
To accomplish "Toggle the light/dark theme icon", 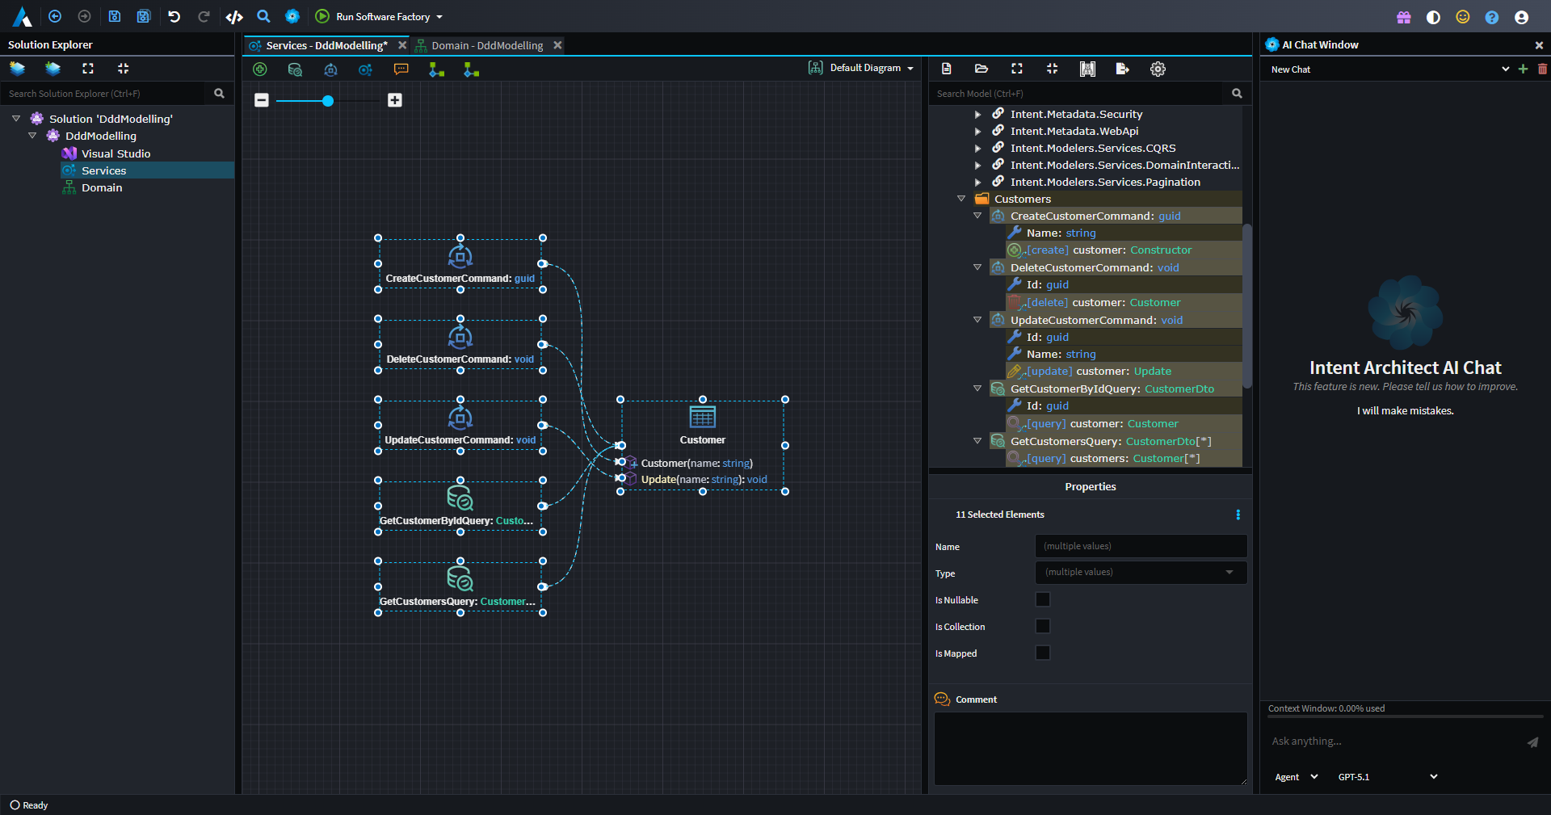I will click(x=1434, y=17).
